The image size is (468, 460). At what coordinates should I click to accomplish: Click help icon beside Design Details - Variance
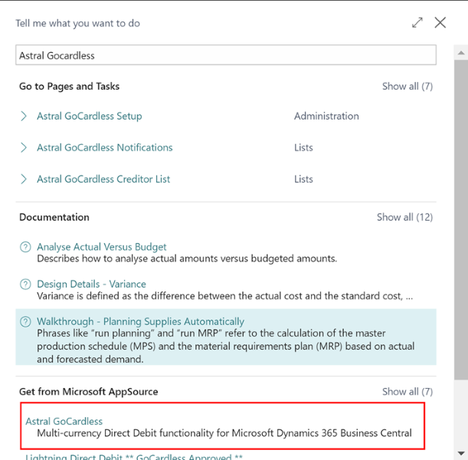[x=25, y=284]
